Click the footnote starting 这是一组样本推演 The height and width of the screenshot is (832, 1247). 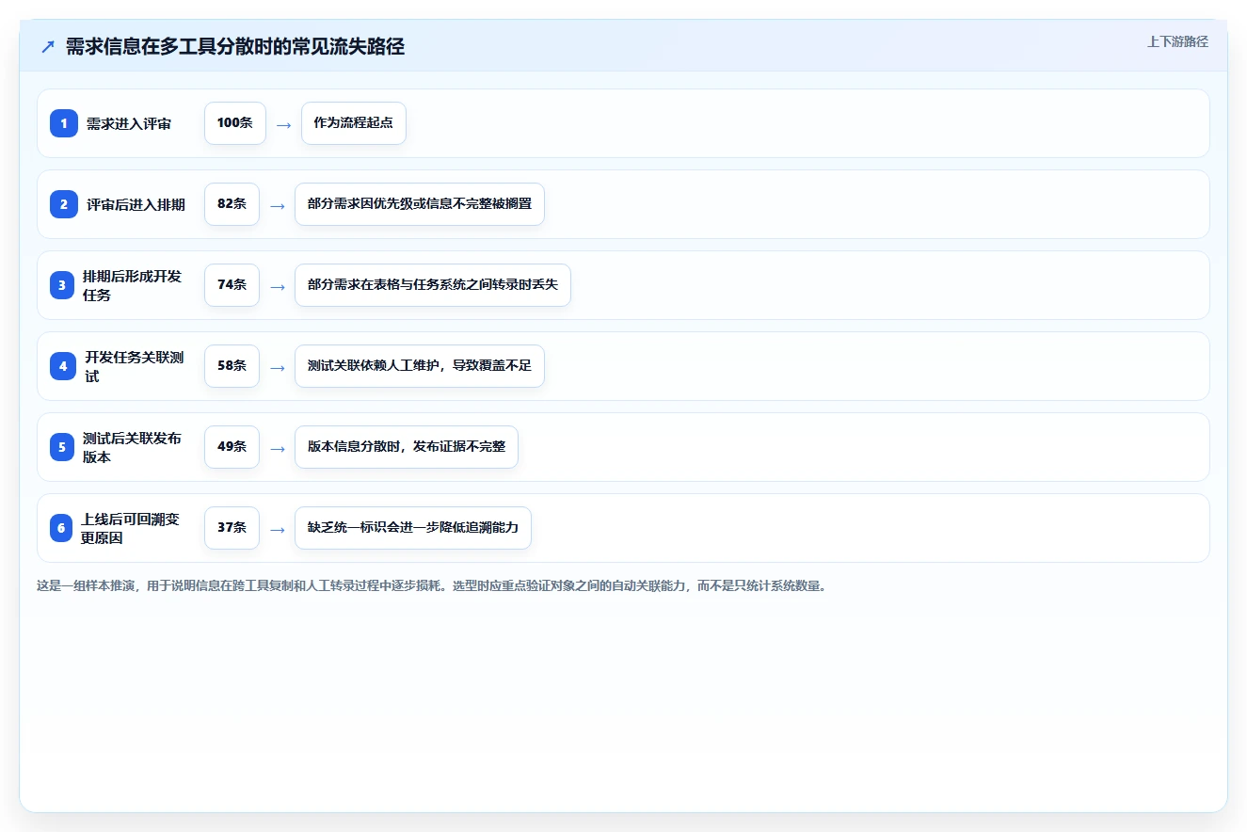coord(433,585)
